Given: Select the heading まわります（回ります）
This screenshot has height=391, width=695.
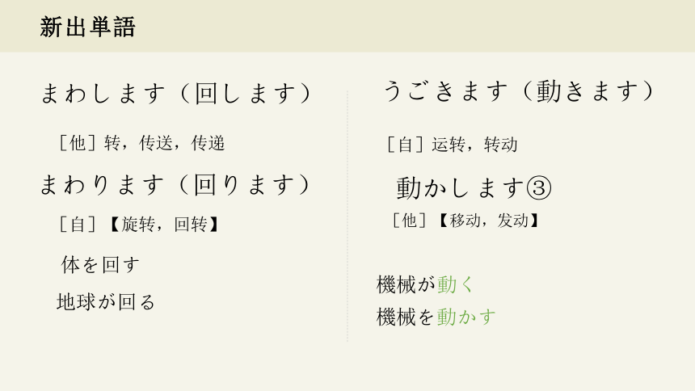Looking at the screenshot, I should point(175,185).
